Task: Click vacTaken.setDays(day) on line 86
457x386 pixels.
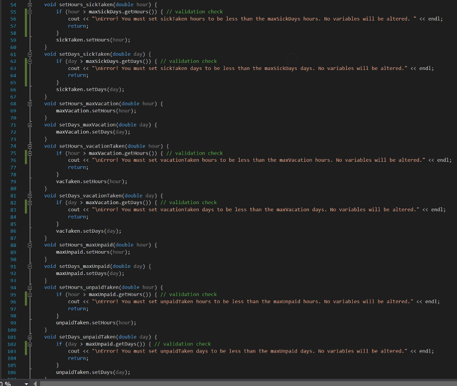Action: click(x=89, y=231)
